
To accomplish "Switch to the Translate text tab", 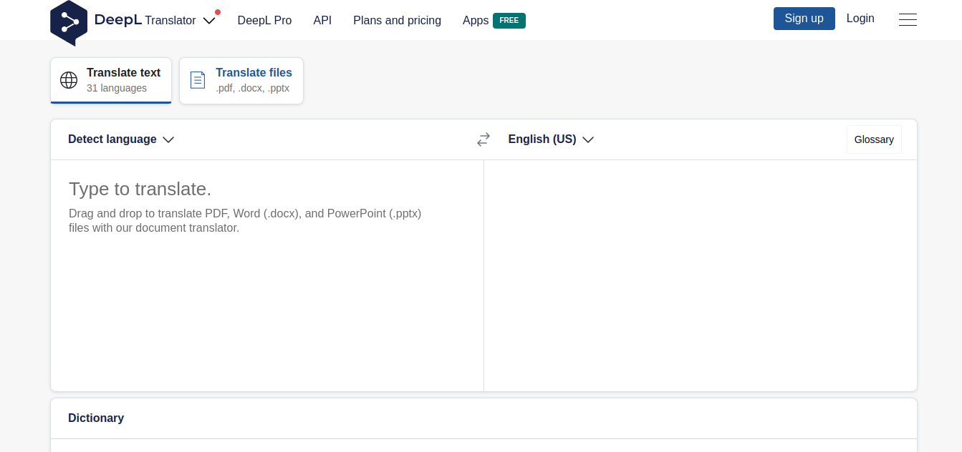I will [x=111, y=81].
